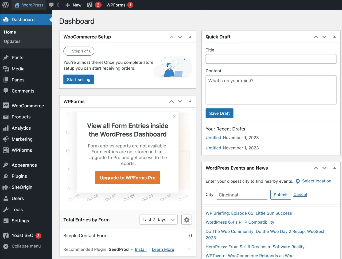Click Upgrade to WPForms Pro button
342x259 pixels.
pyautogui.click(x=128, y=178)
